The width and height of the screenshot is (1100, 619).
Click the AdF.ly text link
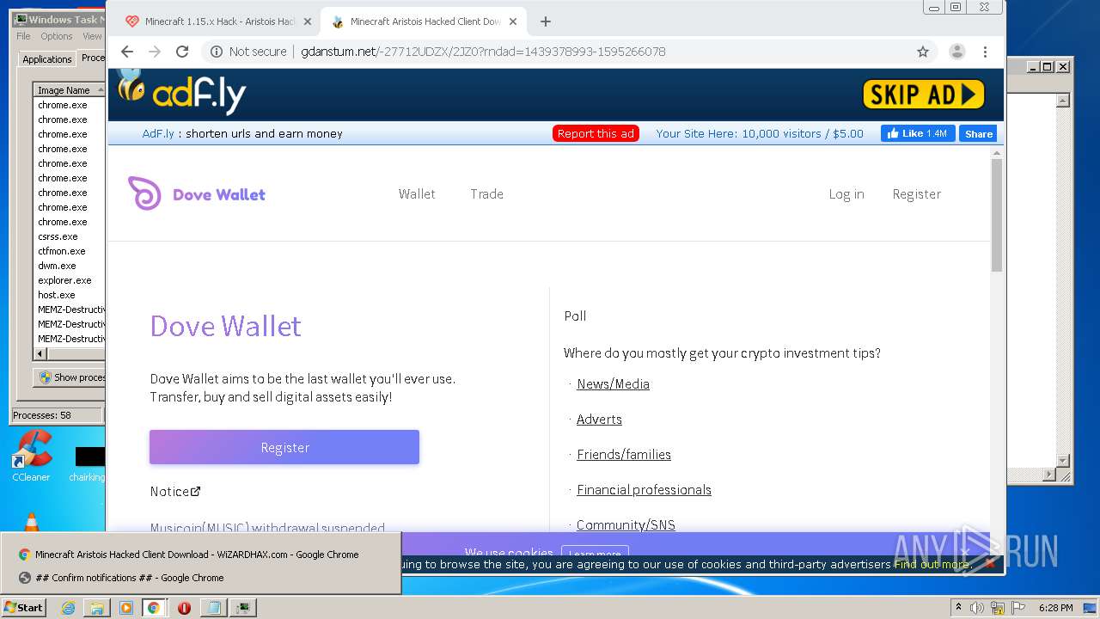click(x=158, y=133)
